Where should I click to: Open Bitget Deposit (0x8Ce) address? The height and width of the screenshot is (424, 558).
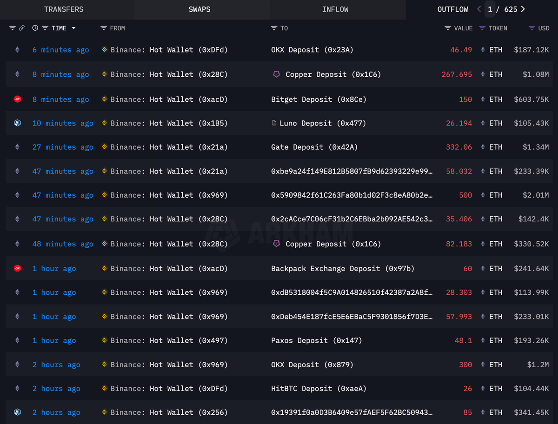point(319,99)
